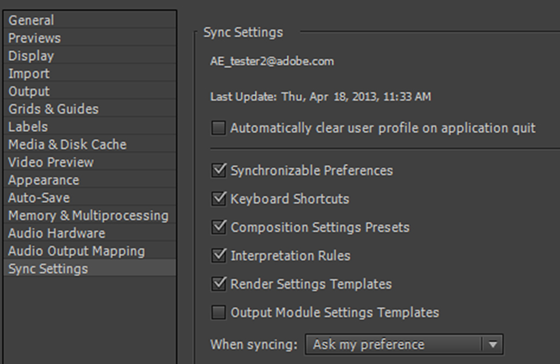Go to Audio Output Mapping preferences
The image size is (560, 364).
point(90,250)
